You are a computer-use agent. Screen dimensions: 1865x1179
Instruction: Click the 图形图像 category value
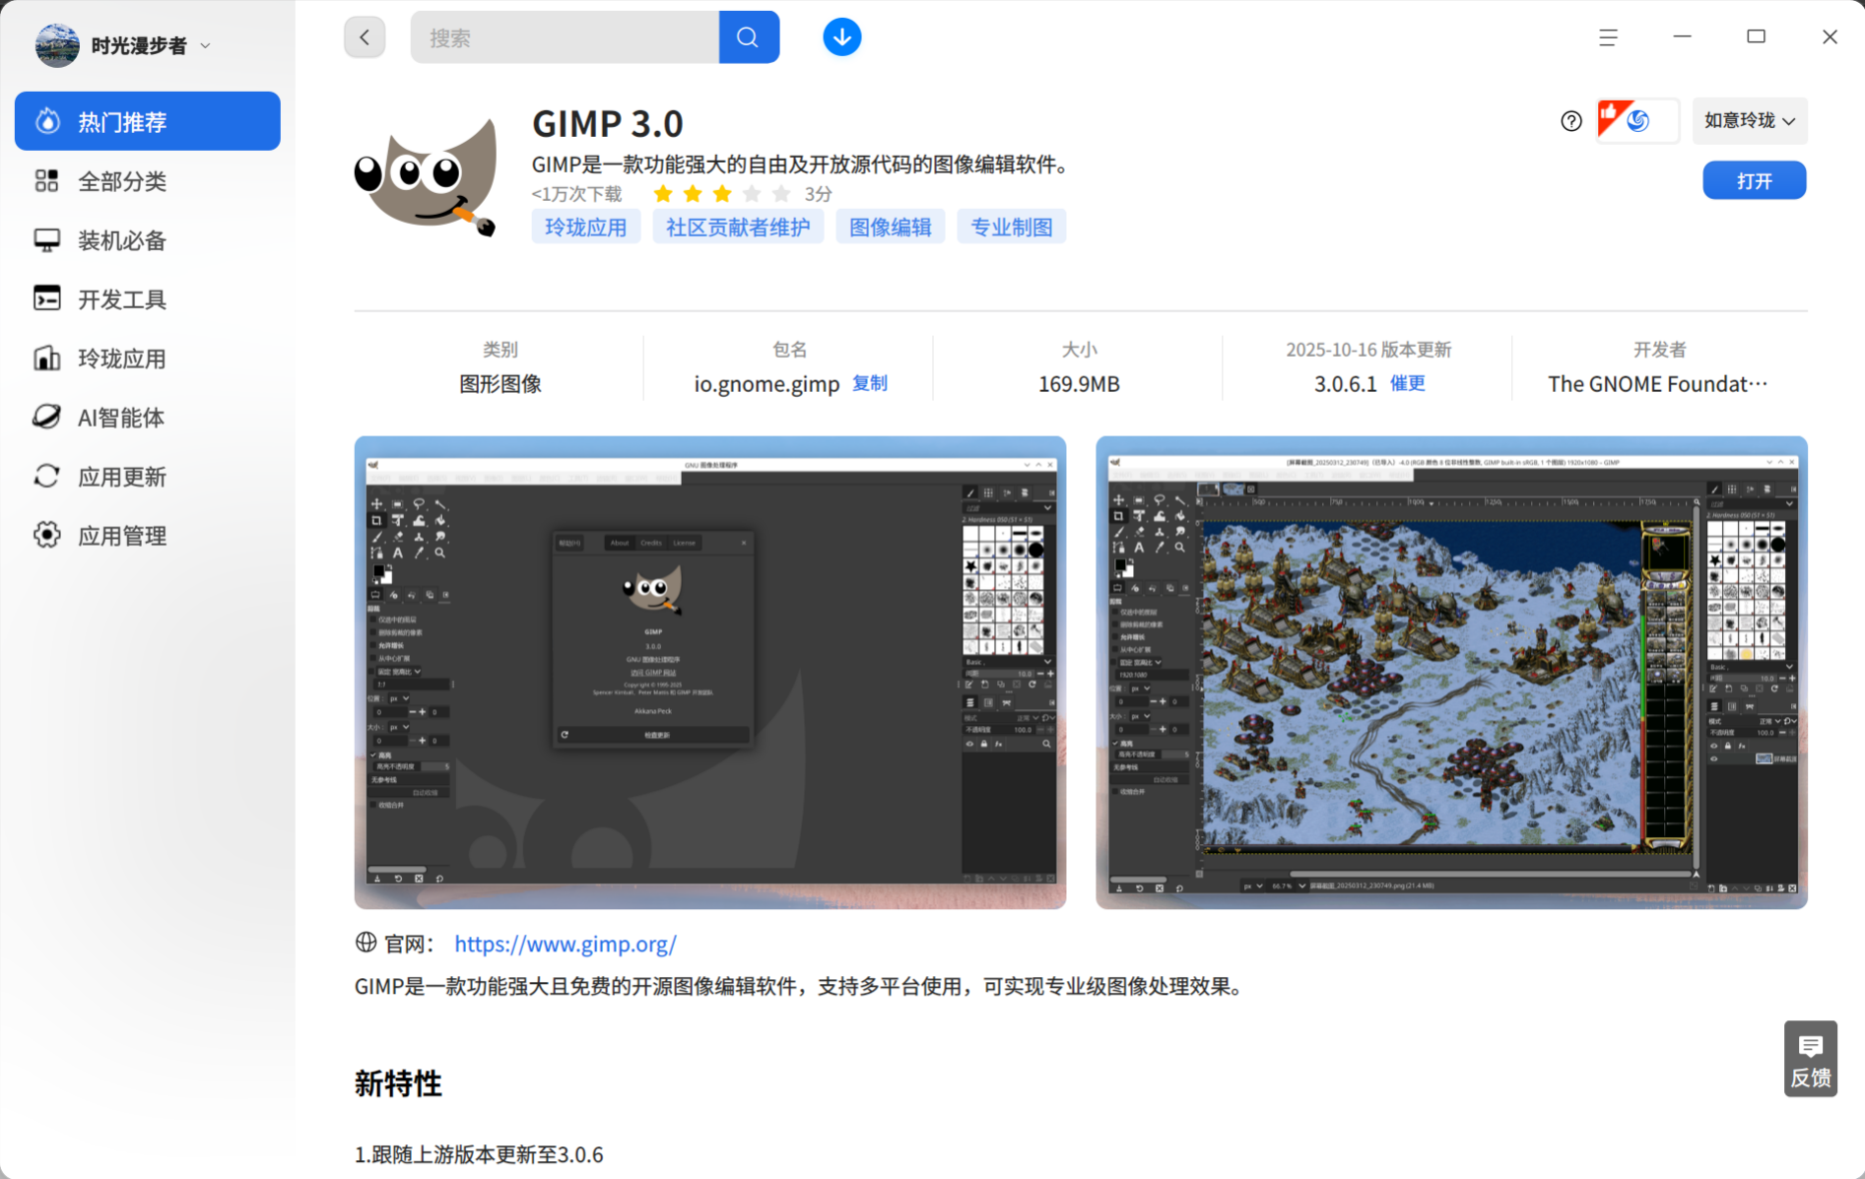click(500, 384)
